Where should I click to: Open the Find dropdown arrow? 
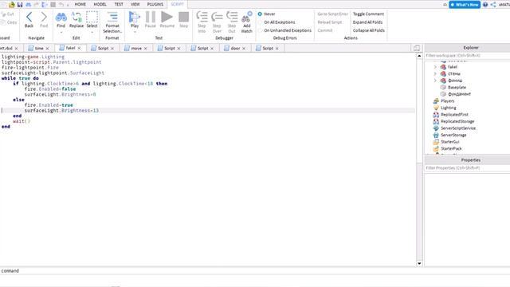tap(61, 32)
